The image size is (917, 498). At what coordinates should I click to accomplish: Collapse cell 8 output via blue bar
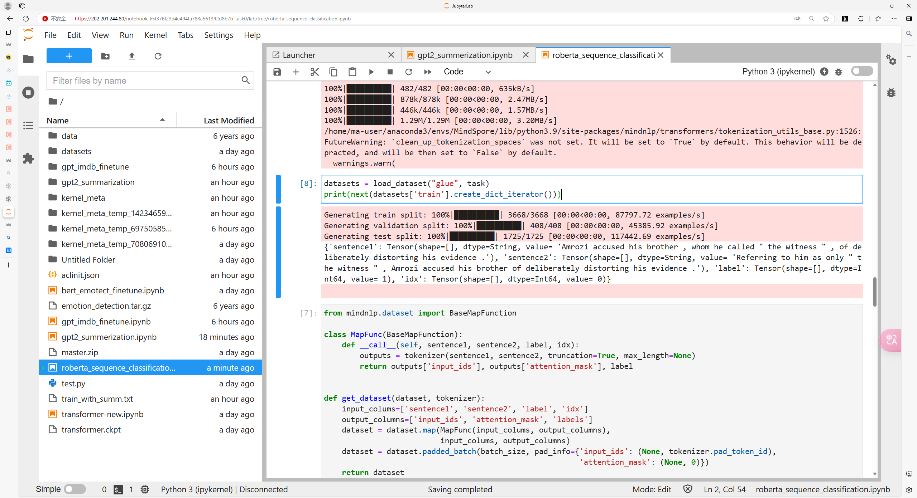(x=278, y=252)
